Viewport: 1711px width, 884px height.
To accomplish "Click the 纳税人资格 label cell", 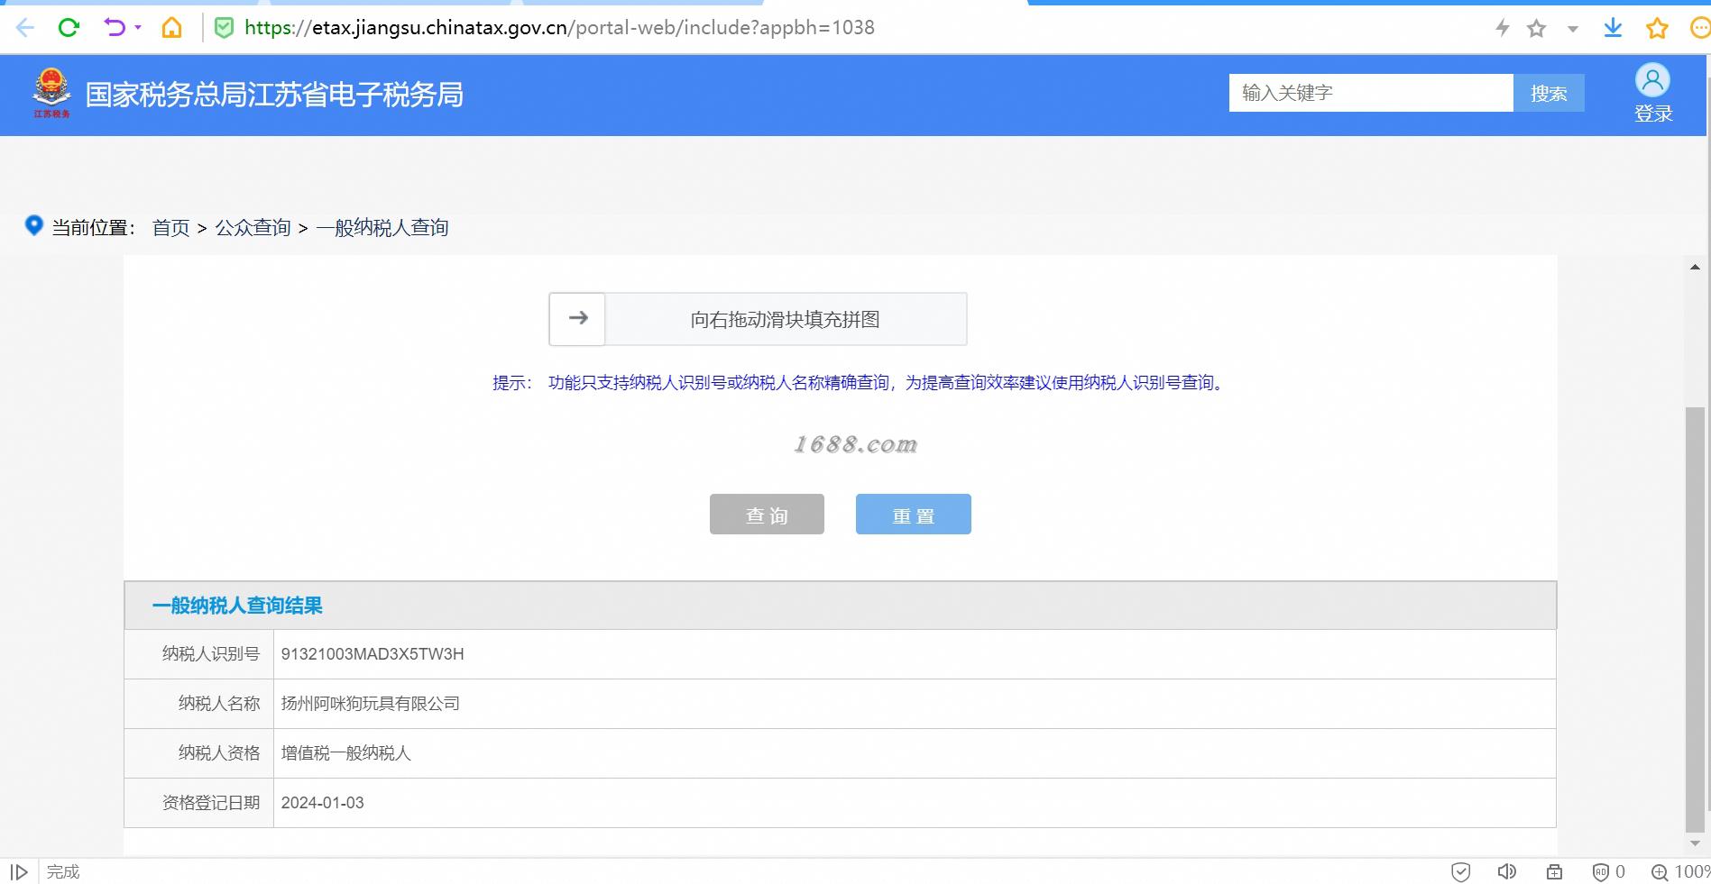I will [x=198, y=753].
